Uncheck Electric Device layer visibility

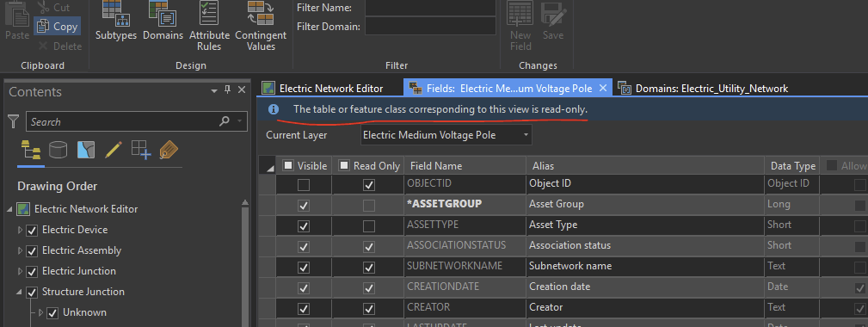coord(32,230)
